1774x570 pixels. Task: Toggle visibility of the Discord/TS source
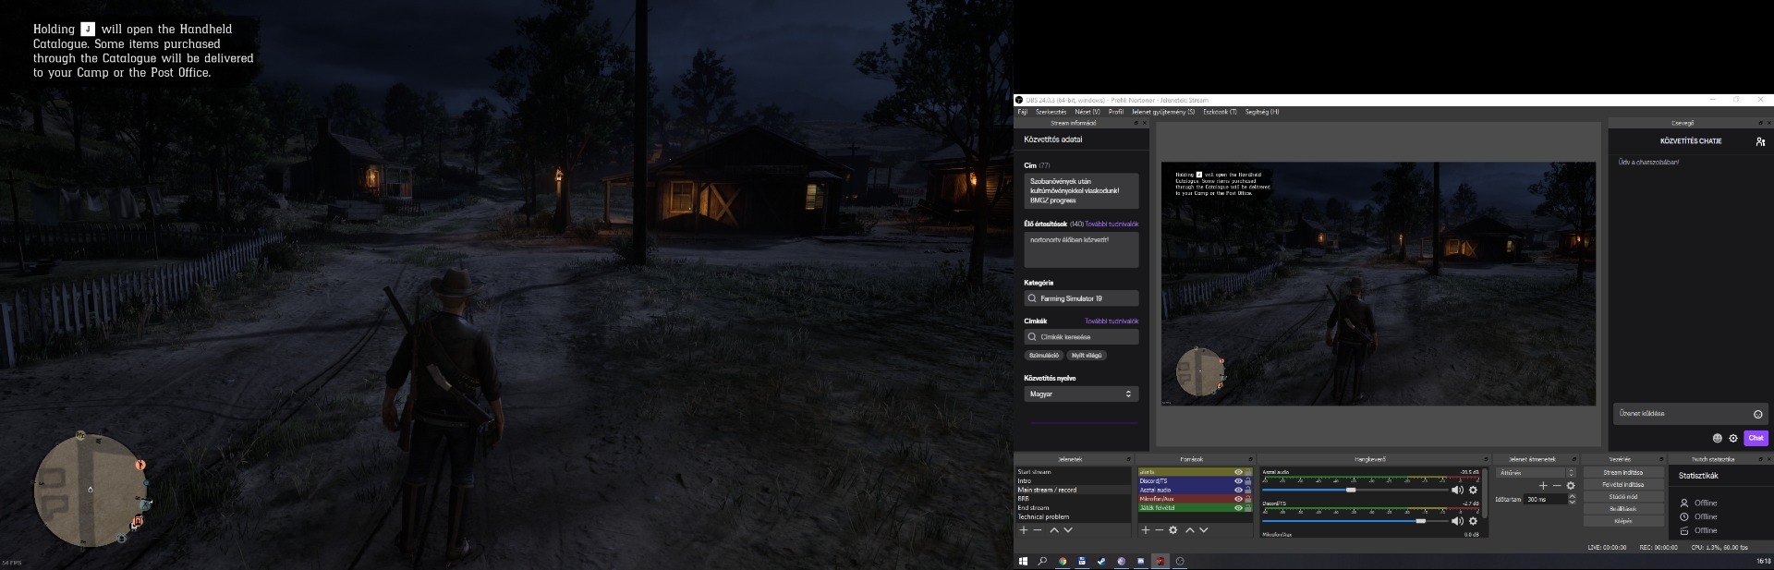[x=1238, y=481]
